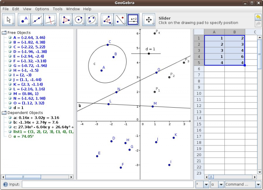This screenshot has height=190, width=263.
Task: Activate the Move Drawing Pad tool
Action: tap(149, 20)
